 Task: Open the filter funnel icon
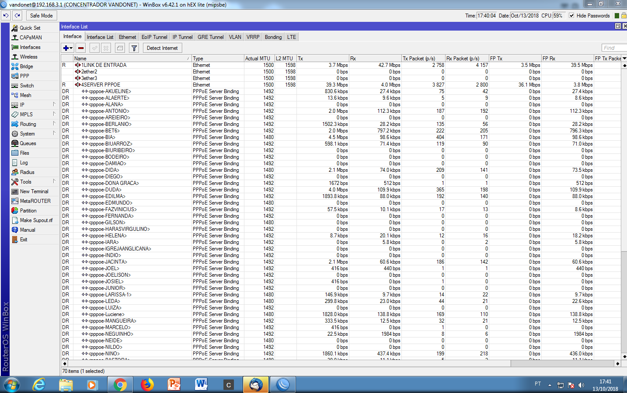click(x=134, y=48)
